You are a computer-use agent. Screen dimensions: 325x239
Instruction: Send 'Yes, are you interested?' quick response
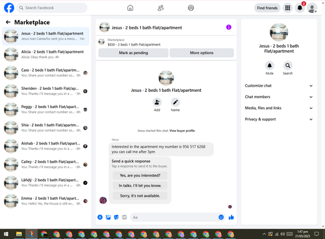pyautogui.click(x=140, y=175)
